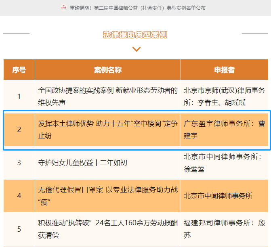This screenshot has width=271, height=247.
Task: Select the row number 1 cell
Action: point(19,96)
